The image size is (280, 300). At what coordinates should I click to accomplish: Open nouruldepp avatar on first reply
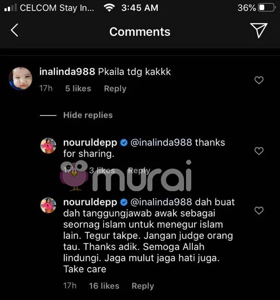(x=48, y=145)
